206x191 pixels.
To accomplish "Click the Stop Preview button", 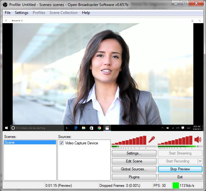I will (180, 169).
